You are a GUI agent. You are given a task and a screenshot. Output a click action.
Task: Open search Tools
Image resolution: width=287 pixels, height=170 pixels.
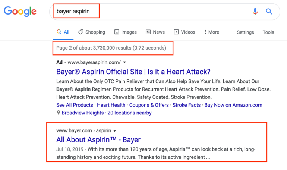click(268, 32)
